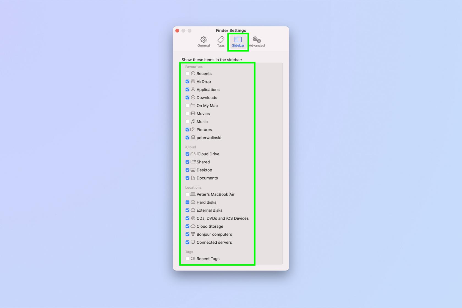Uncheck the Pictures checkbox
Viewport: 462px width, 308px height.
[x=187, y=130]
